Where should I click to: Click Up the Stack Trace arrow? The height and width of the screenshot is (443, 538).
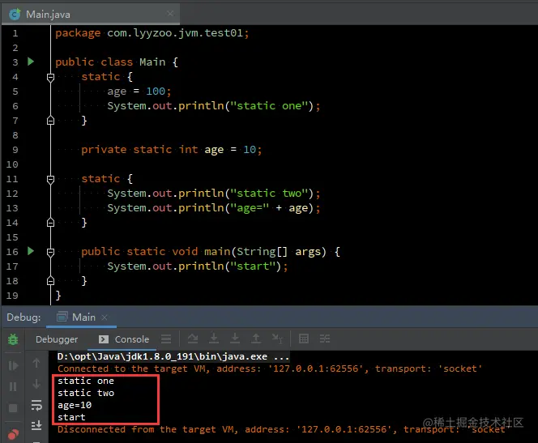point(36,363)
